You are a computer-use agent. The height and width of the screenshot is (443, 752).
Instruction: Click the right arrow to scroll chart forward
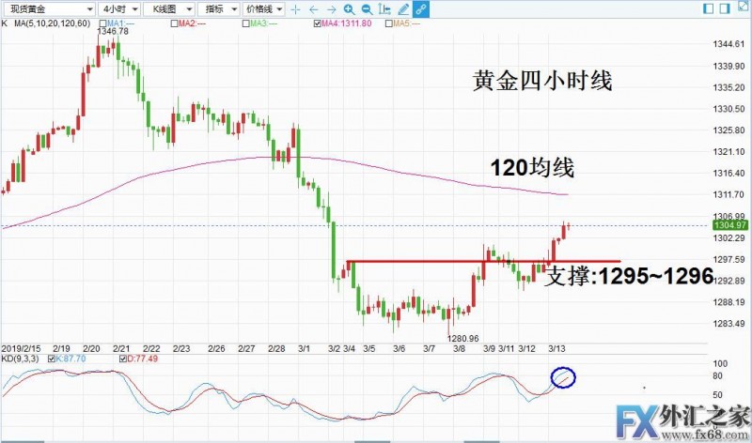(330, 8)
